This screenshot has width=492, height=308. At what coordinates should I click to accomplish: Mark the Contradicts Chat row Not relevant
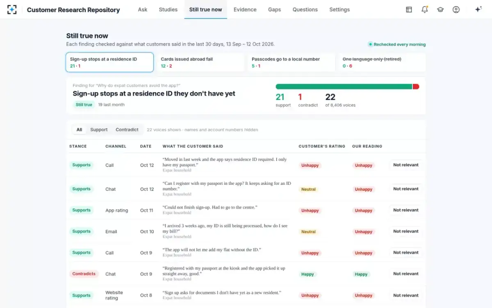pos(405,274)
